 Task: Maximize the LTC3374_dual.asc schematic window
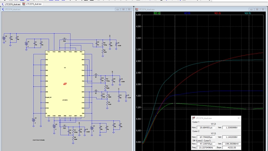coord(123,9)
